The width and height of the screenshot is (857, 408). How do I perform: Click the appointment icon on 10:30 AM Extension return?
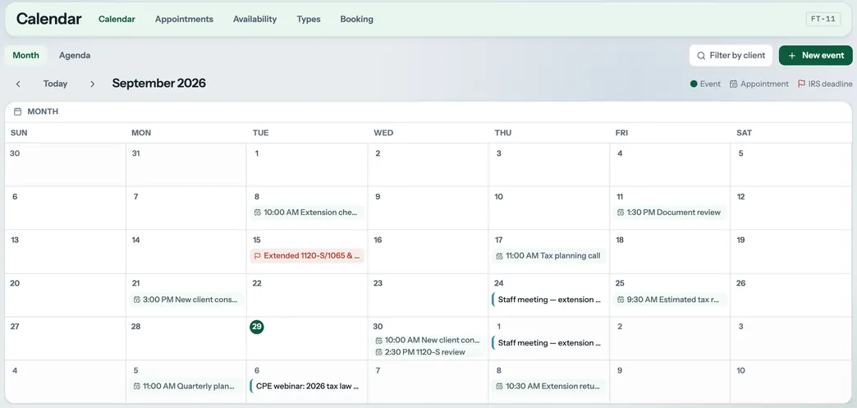pos(500,386)
